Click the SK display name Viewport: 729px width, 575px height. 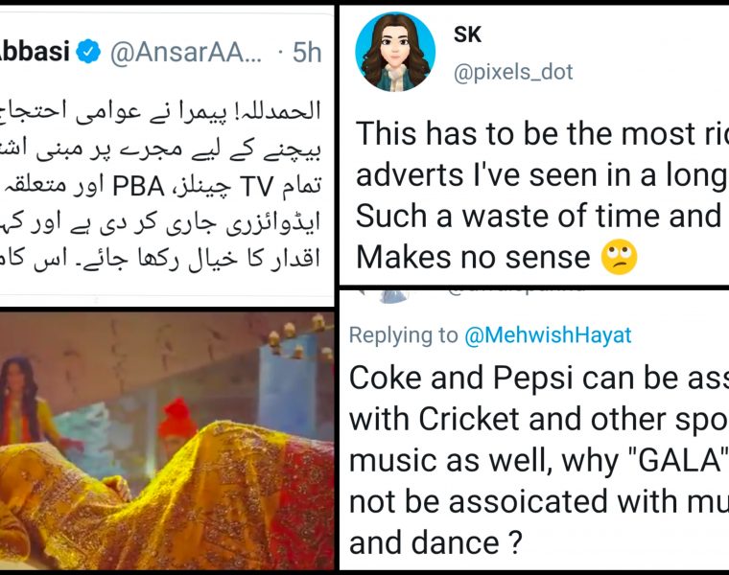467,34
